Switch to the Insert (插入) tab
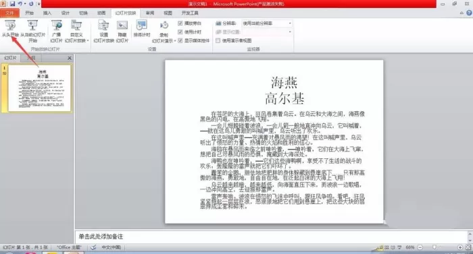Image resolution: width=473 pixels, height=254 pixels. pyautogui.click(x=47, y=13)
